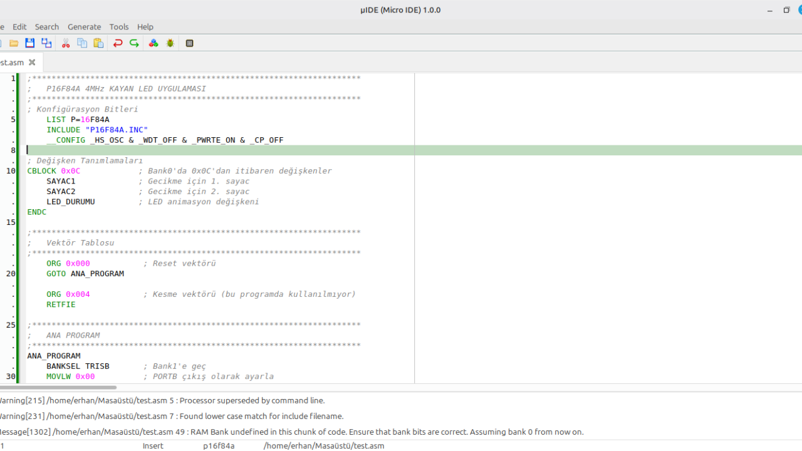
Task: Open the Edit menu
Action: coord(19,27)
